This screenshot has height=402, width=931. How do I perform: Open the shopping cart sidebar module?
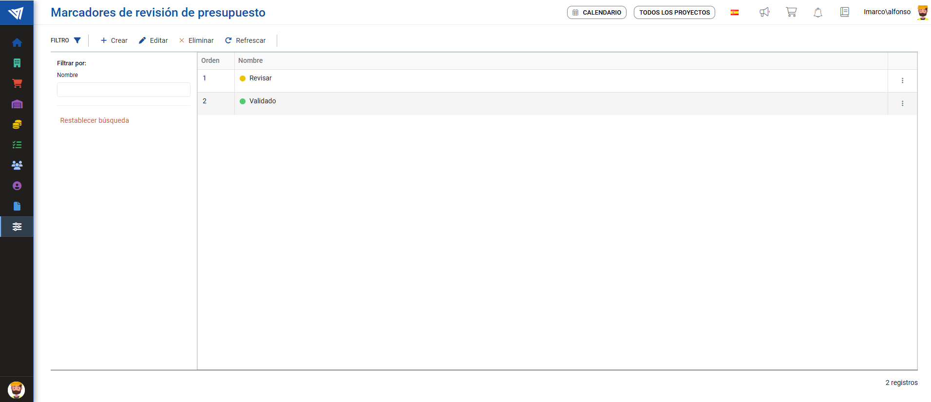coord(17,83)
